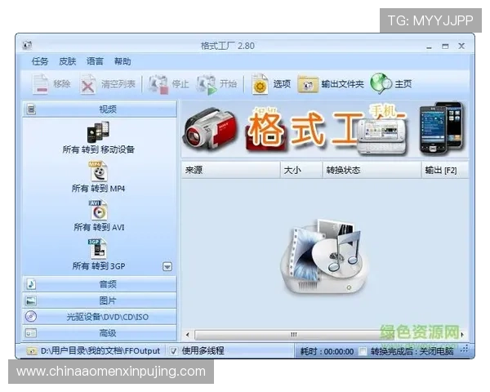Expand the 音频 audio panel

click(100, 284)
